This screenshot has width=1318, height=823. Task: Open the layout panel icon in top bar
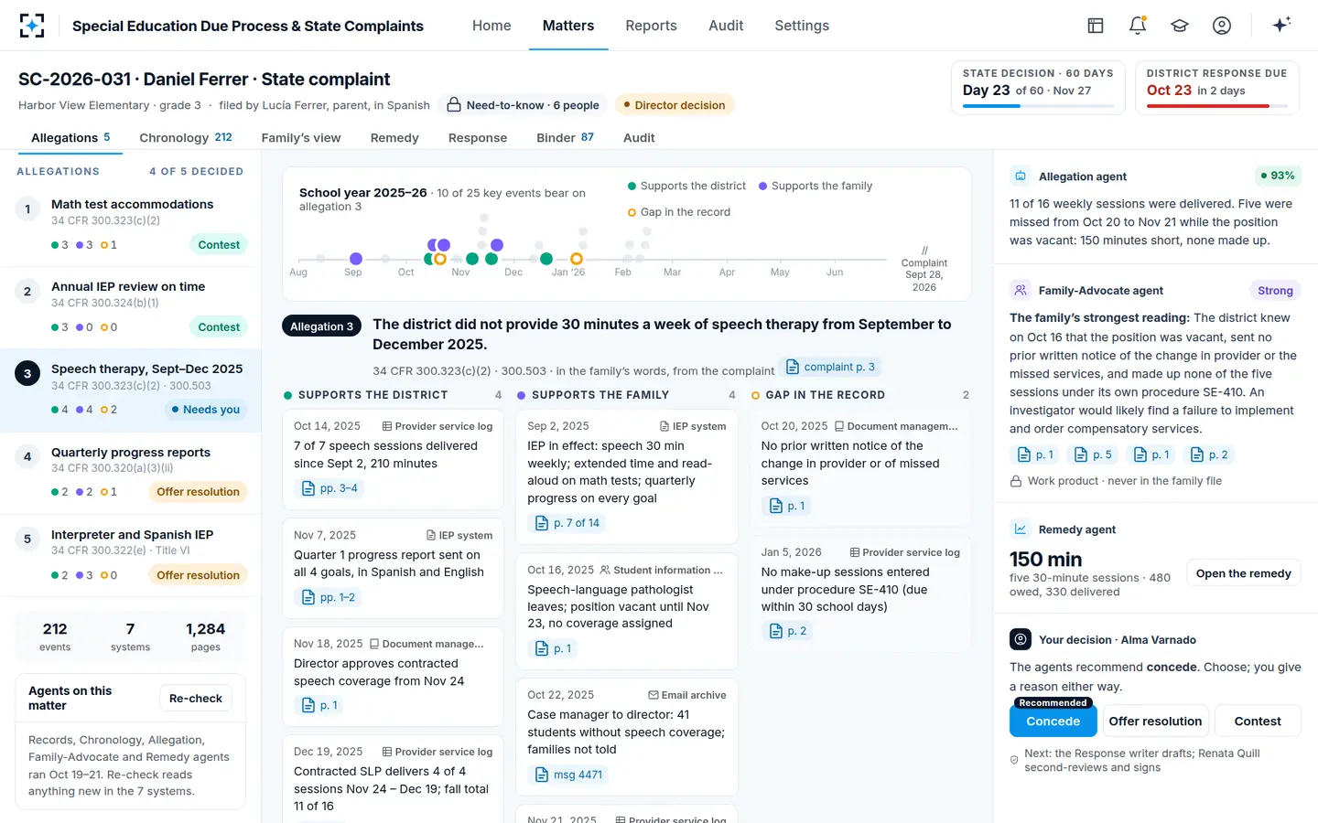[x=1096, y=26]
